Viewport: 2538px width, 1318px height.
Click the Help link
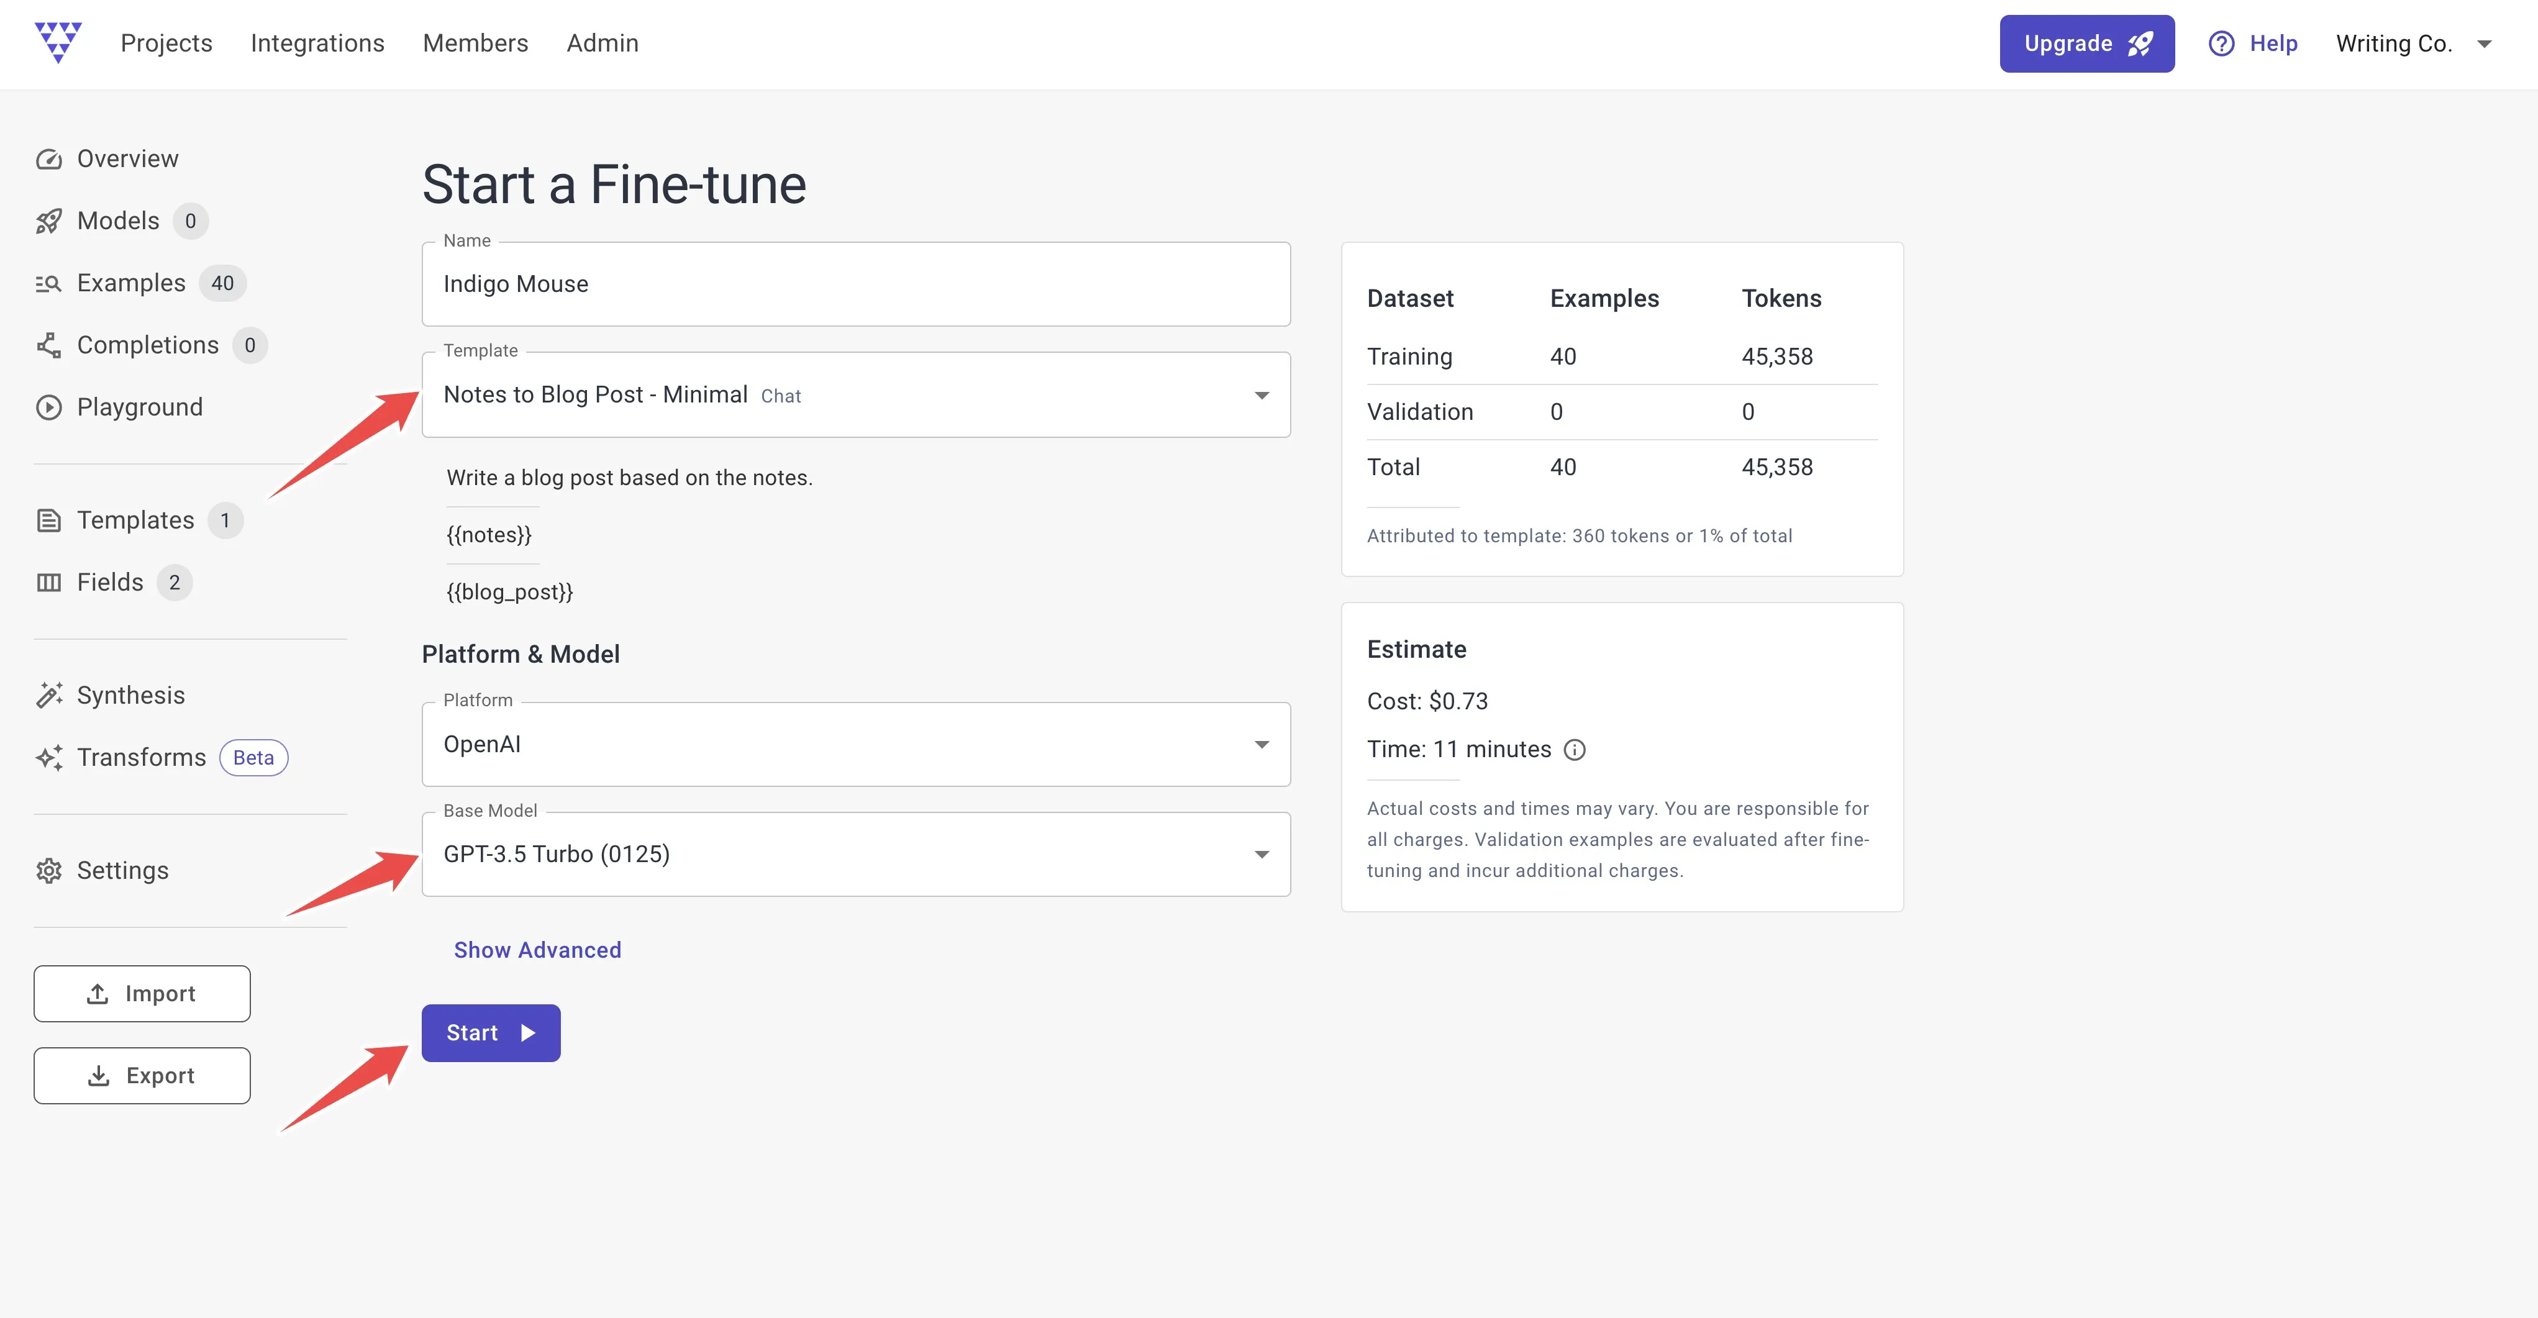pyautogui.click(x=2252, y=43)
